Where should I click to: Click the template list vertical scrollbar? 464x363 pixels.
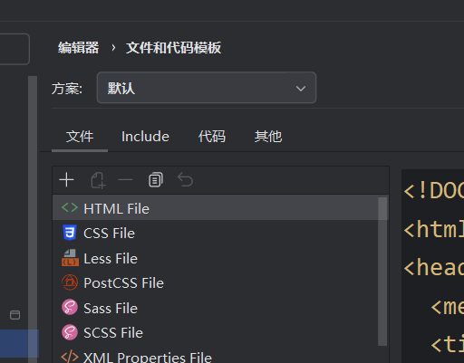coord(382,271)
